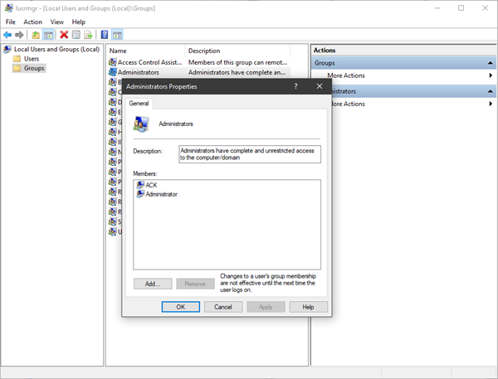Close the Administrators Properties dialog

click(x=320, y=86)
